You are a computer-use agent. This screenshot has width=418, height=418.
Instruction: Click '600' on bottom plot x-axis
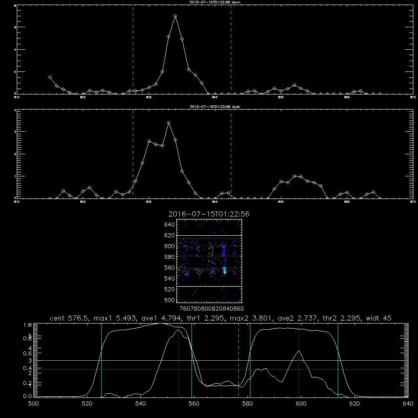(x=301, y=404)
